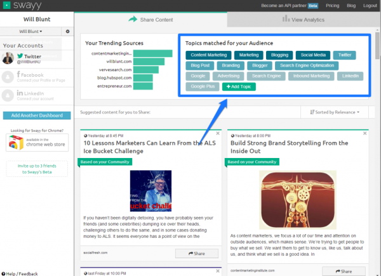
Task: Open the Blog link
Action: point(351,5)
